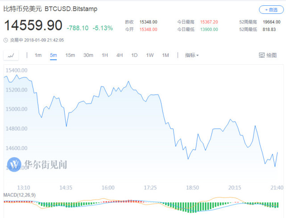286x218 pixels.
Task: Expand the 指标 indicators dropdown
Action: (192, 55)
